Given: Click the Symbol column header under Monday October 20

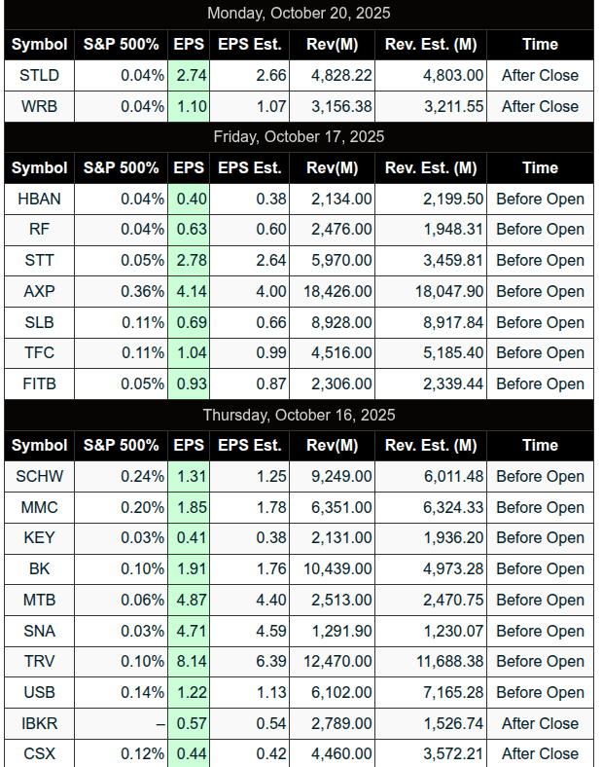Looking at the screenshot, I should [x=39, y=44].
